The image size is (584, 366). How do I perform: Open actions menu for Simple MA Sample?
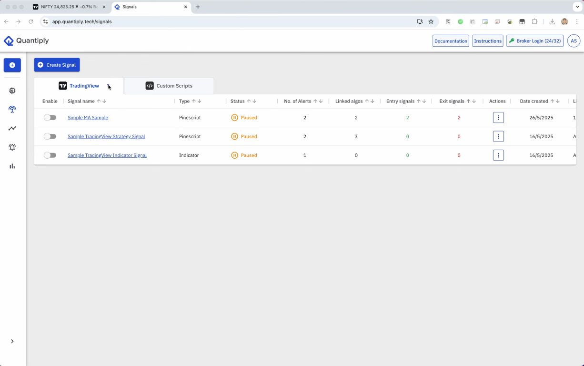coord(498,117)
